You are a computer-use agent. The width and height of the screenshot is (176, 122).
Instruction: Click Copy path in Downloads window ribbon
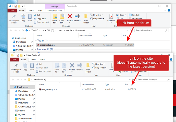(x=40, y=19)
